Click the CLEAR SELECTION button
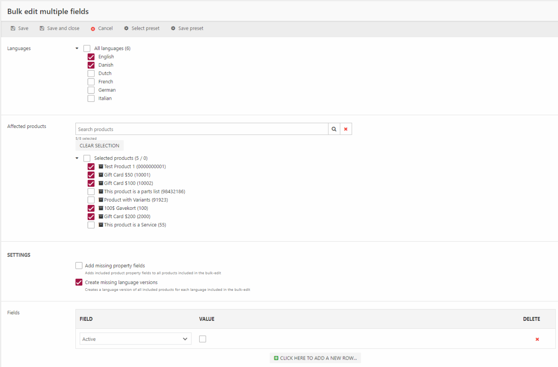This screenshot has height=367, width=558. point(99,146)
